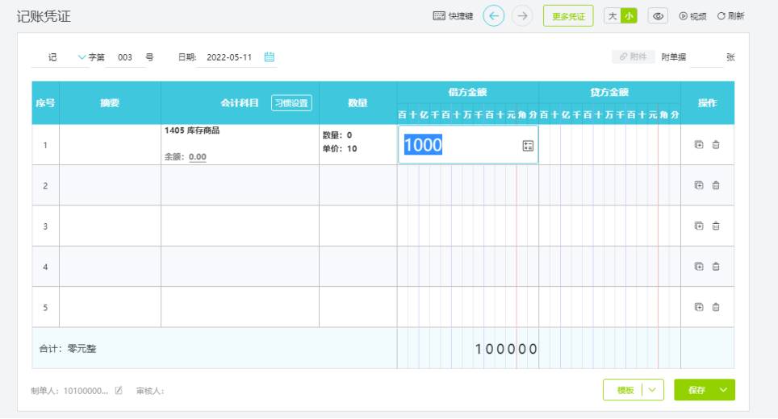
Task: Switch display size to 大
Action: [x=613, y=16]
